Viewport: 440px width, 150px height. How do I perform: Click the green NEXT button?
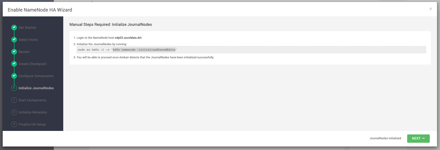click(x=418, y=138)
